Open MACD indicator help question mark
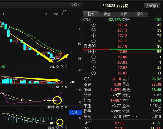This screenshot has width=163, height=129. pyautogui.click(x=62, y=107)
